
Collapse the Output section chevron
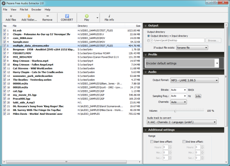point(146,26)
